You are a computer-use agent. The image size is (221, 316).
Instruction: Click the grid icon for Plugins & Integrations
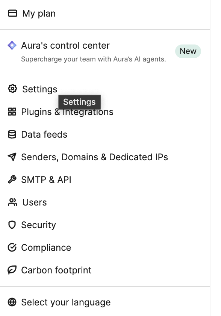(12, 112)
